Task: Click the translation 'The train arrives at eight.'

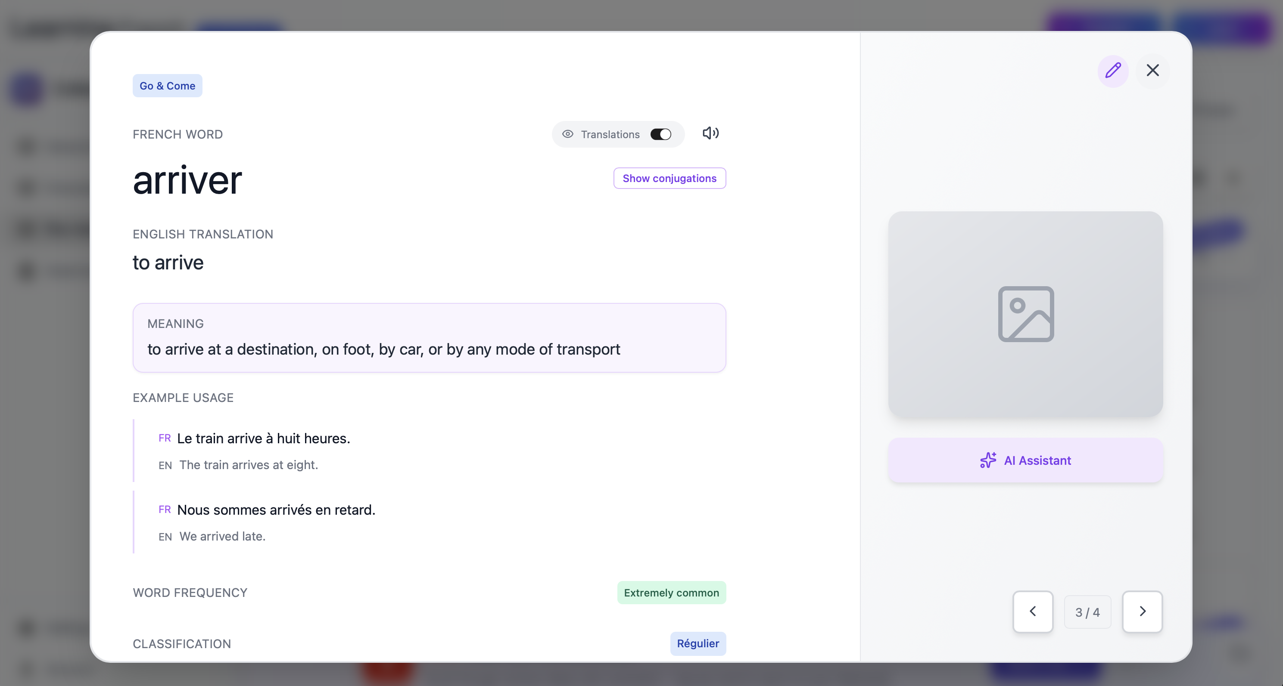Action: tap(249, 465)
